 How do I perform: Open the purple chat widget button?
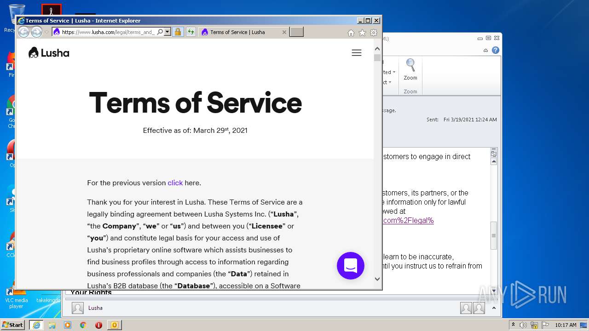[351, 266]
